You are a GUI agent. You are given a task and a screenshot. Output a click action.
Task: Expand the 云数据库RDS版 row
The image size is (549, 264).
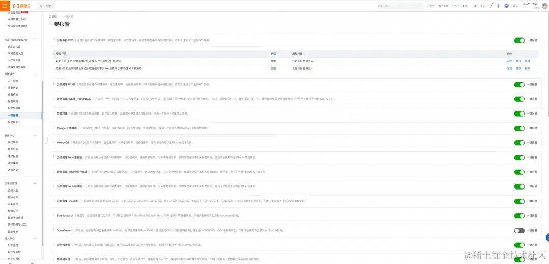[54, 84]
